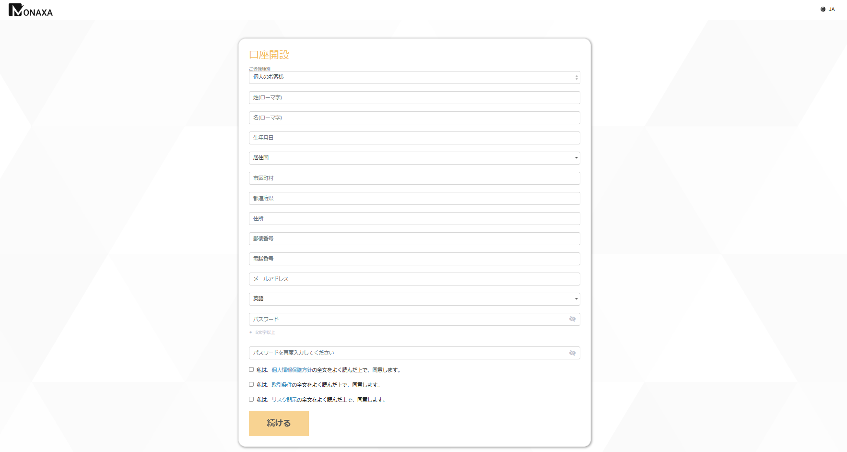Click the 名(ローマ字) input field
The width and height of the screenshot is (847, 452).
click(x=414, y=118)
